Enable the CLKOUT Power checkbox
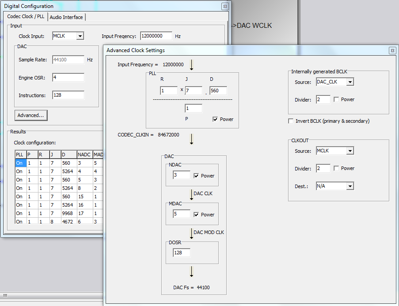 click(336, 168)
